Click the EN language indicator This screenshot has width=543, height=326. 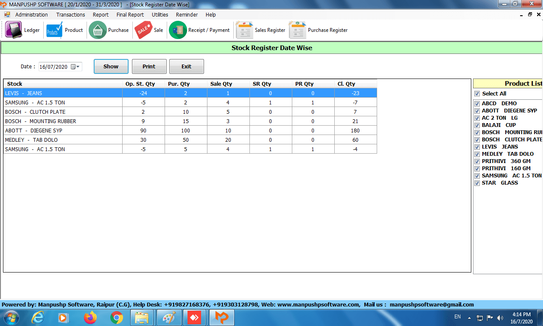[x=457, y=317]
